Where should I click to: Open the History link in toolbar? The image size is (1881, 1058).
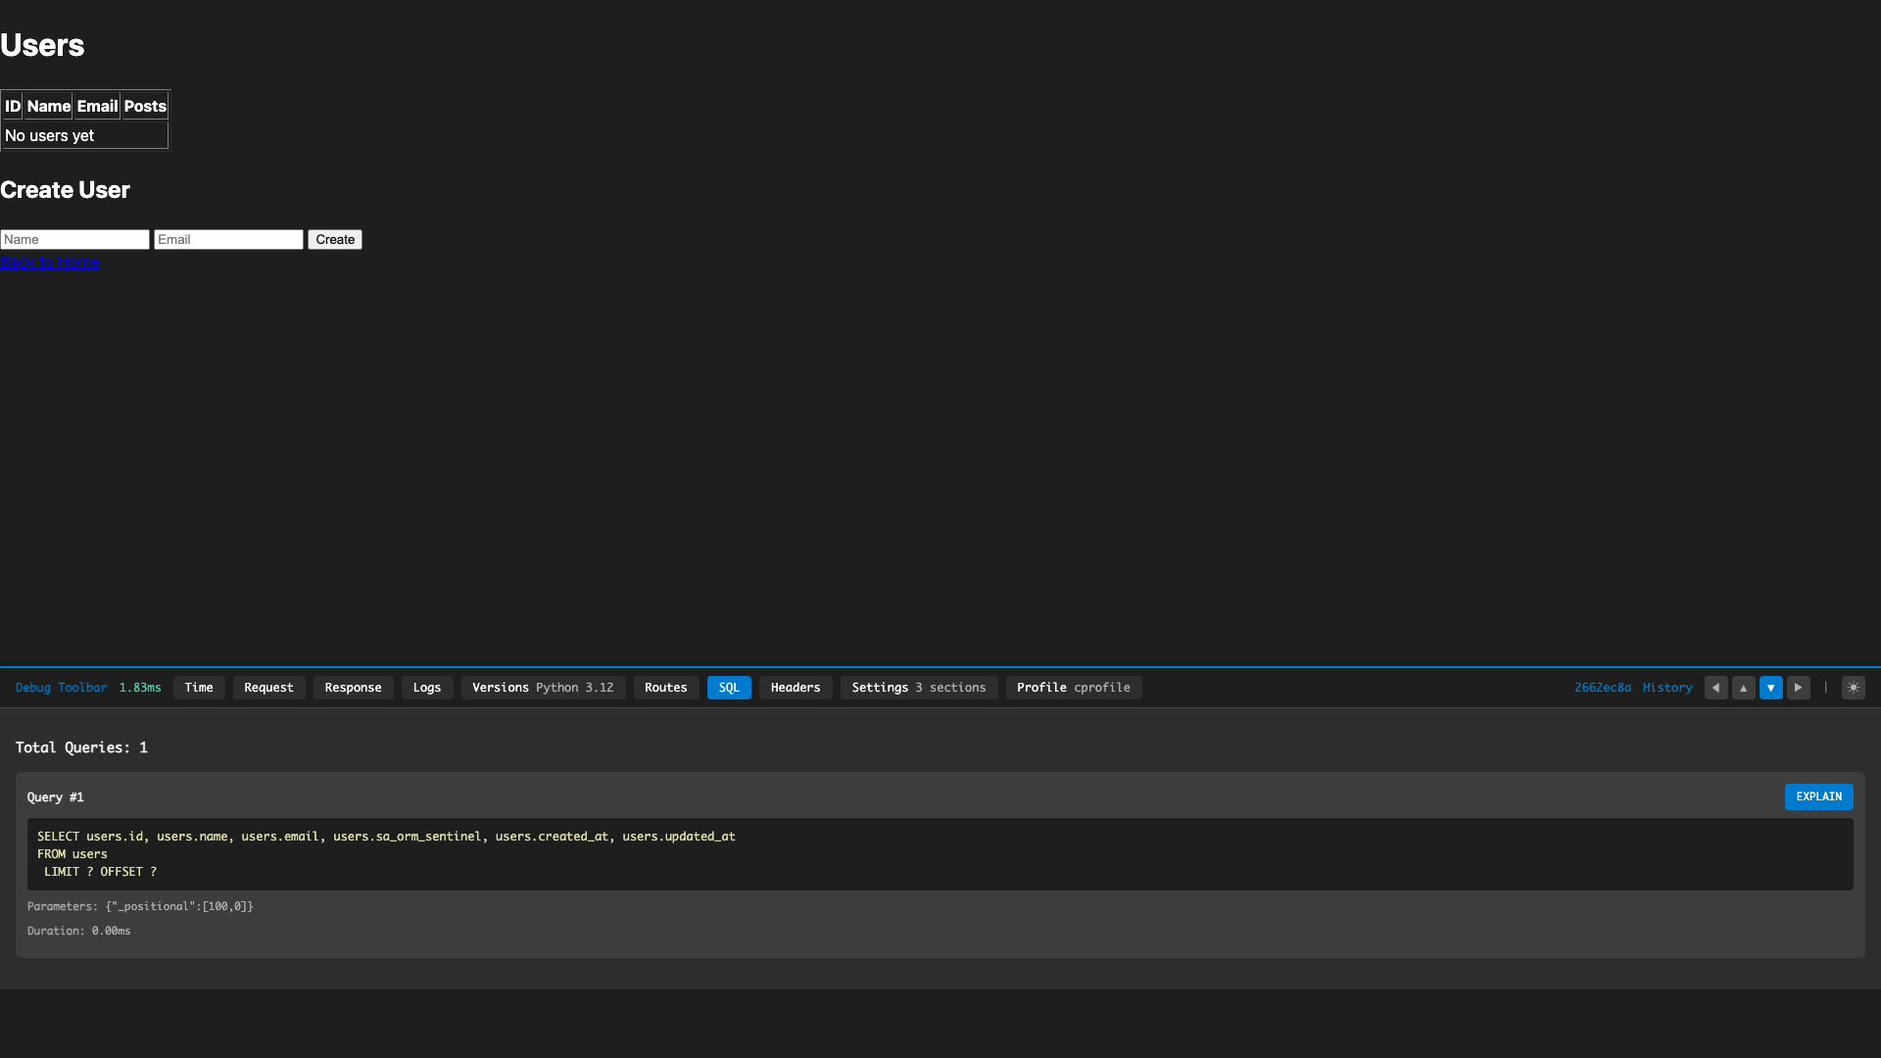click(1667, 688)
